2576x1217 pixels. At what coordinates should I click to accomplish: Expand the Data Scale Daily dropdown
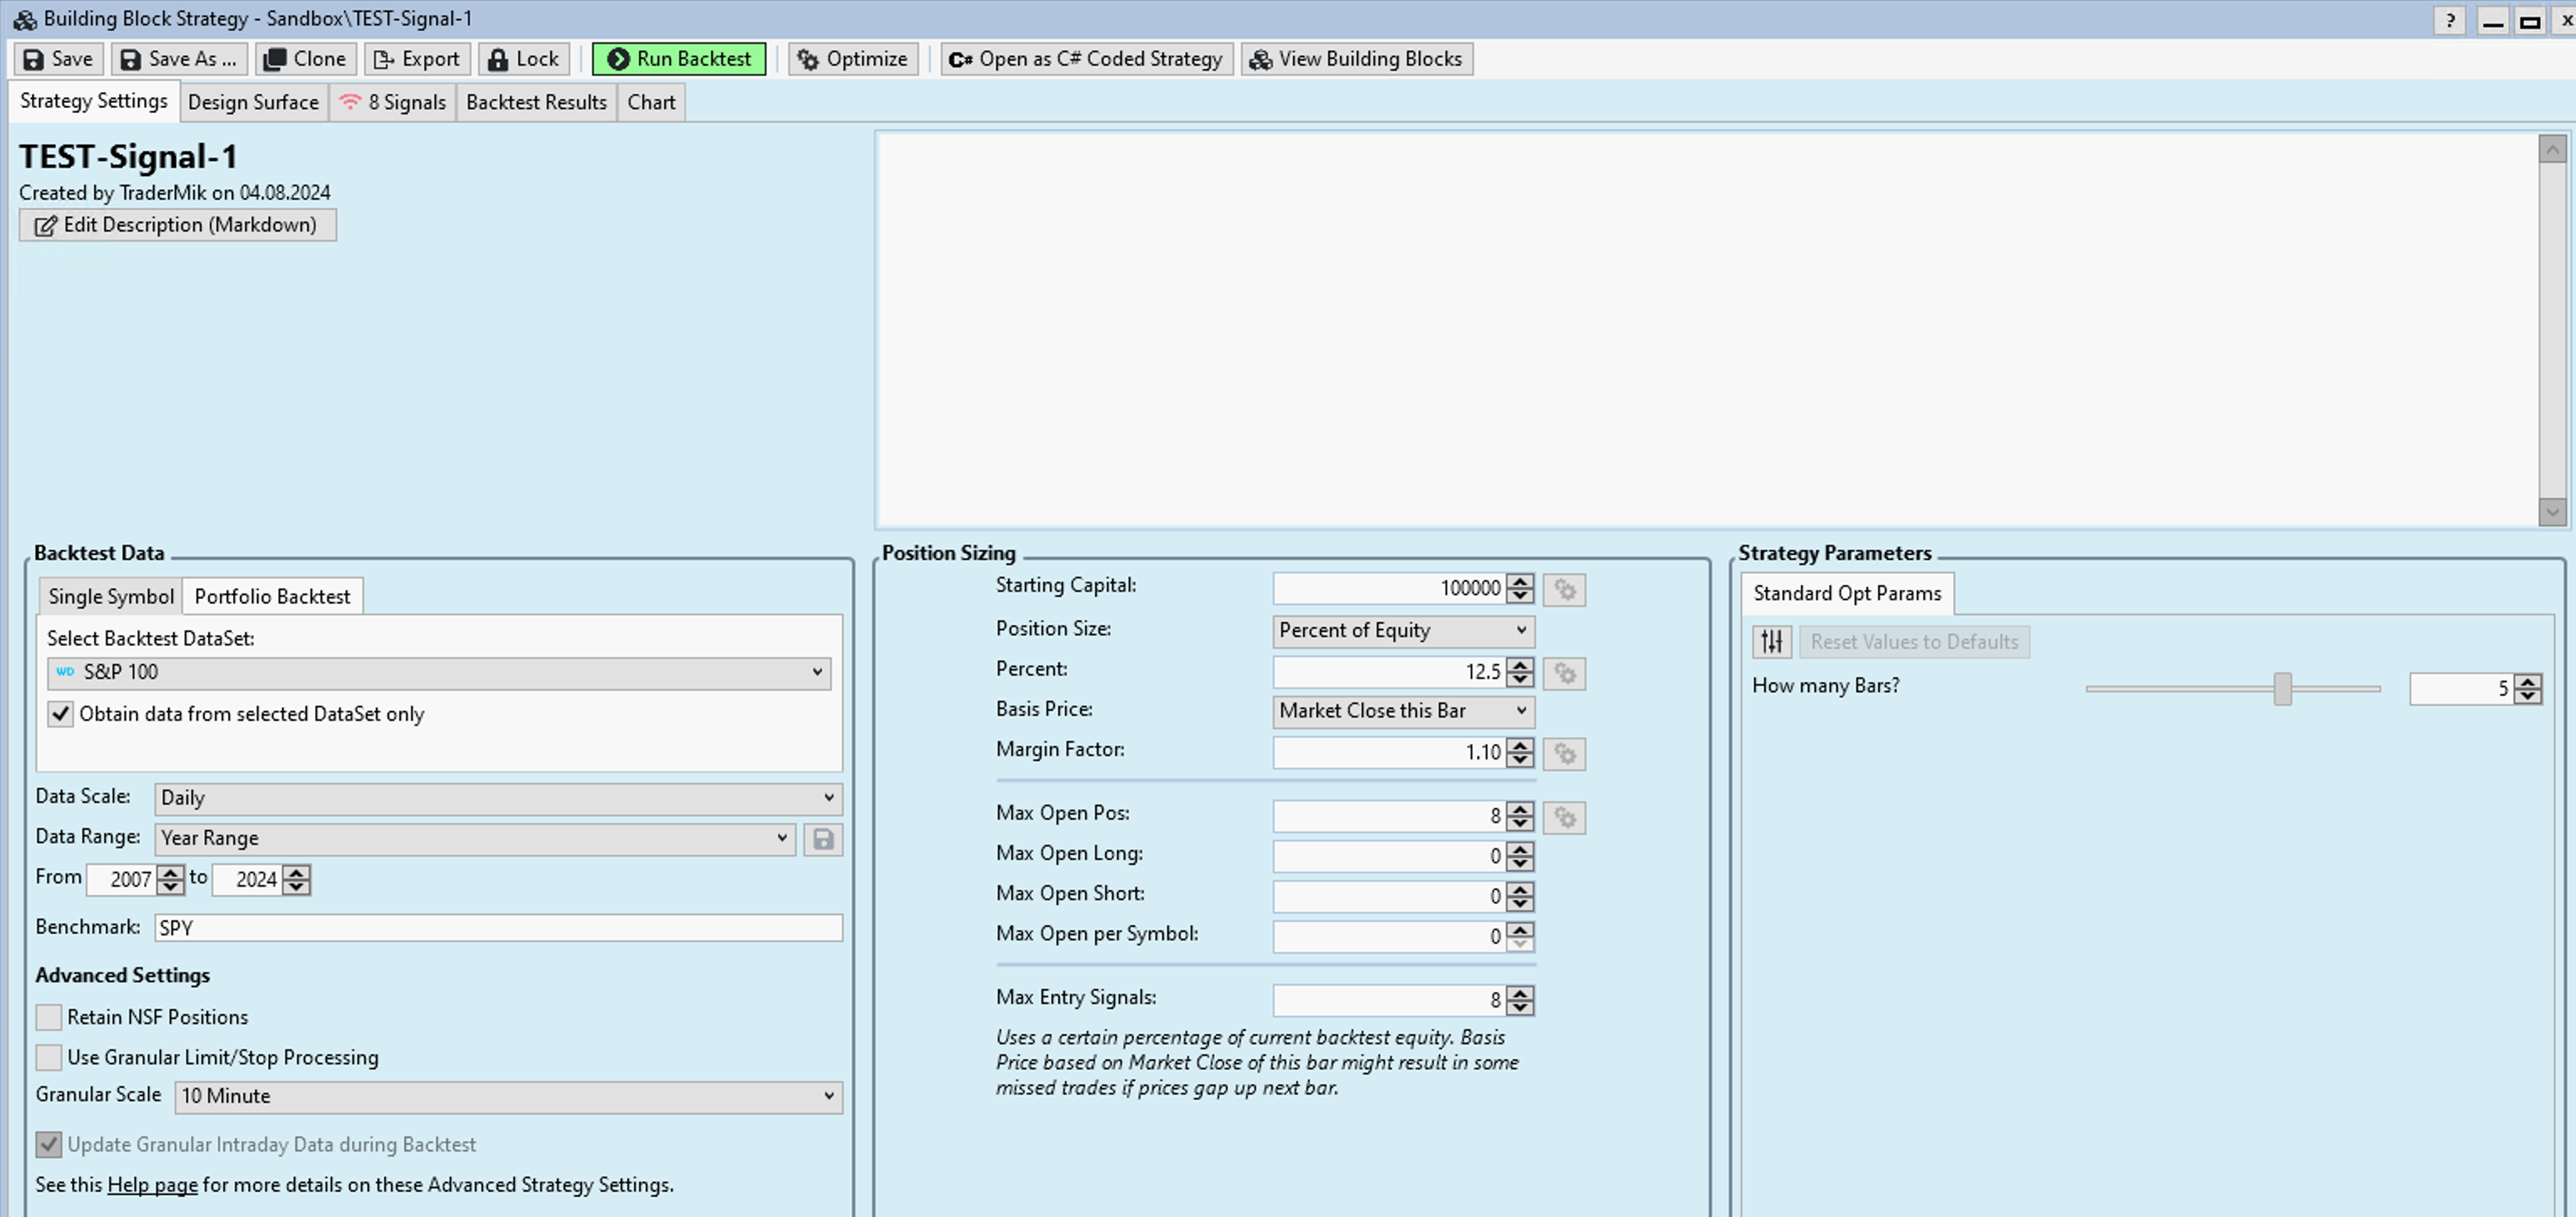click(x=497, y=799)
